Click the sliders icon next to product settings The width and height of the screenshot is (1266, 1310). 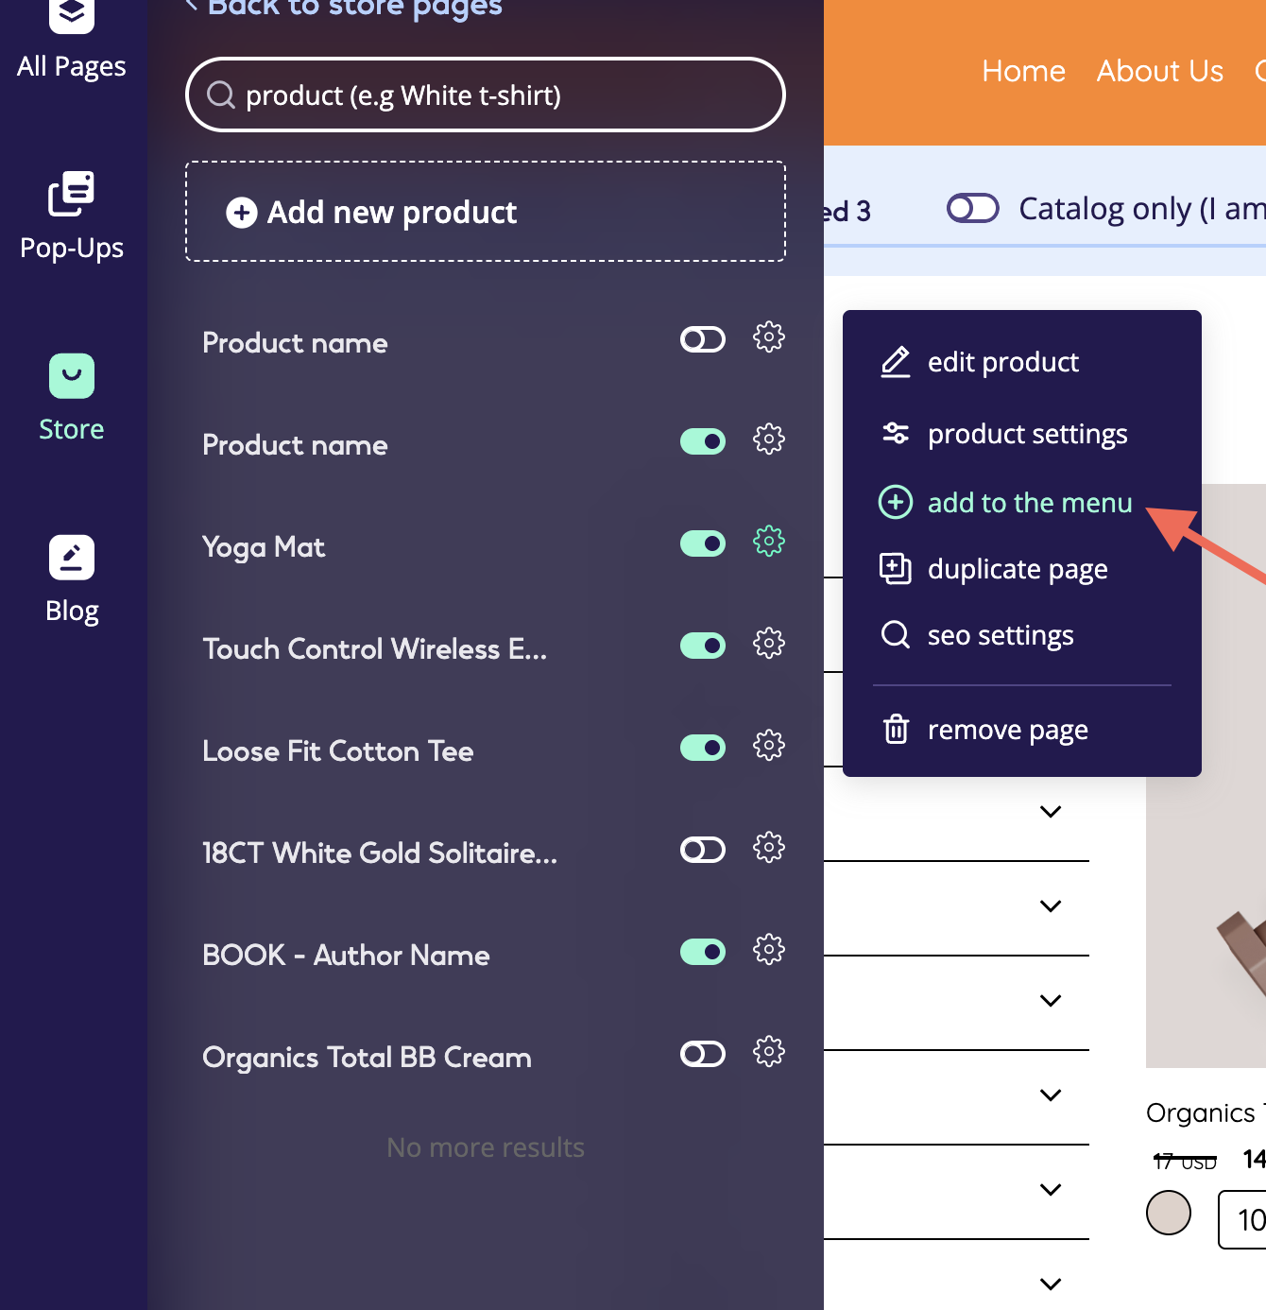pyautogui.click(x=895, y=433)
